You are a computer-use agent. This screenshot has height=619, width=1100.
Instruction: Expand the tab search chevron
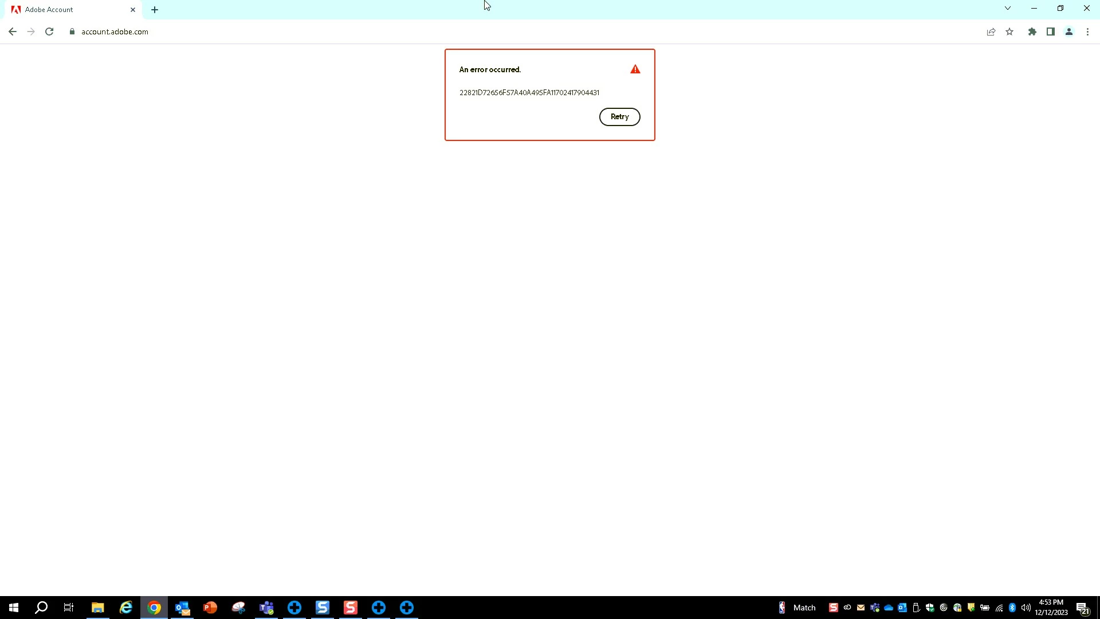tap(1007, 9)
